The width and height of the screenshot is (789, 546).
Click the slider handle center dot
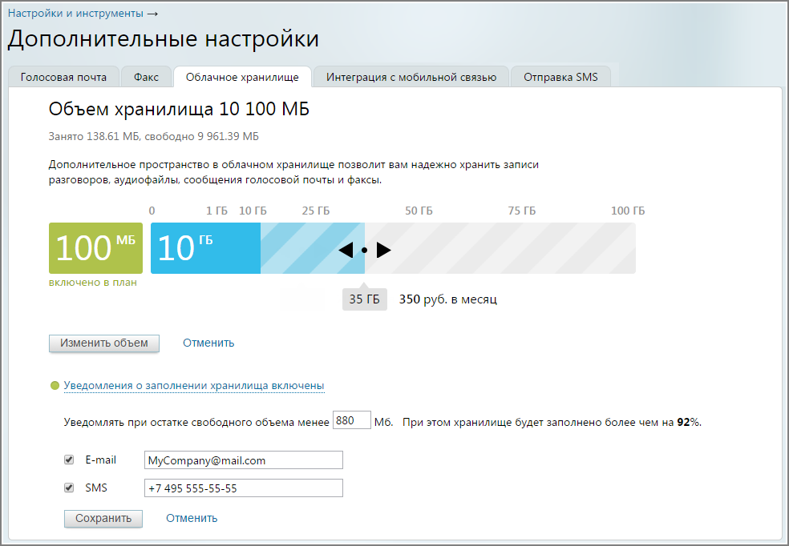pos(364,250)
